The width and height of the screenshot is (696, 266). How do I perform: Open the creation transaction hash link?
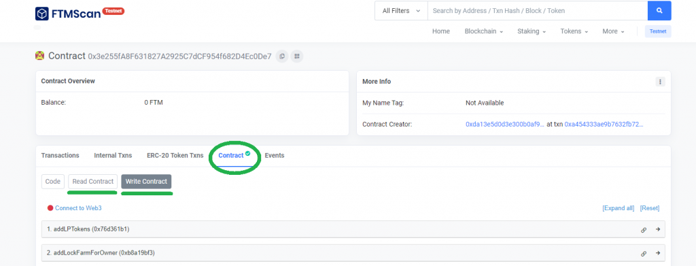(604, 124)
